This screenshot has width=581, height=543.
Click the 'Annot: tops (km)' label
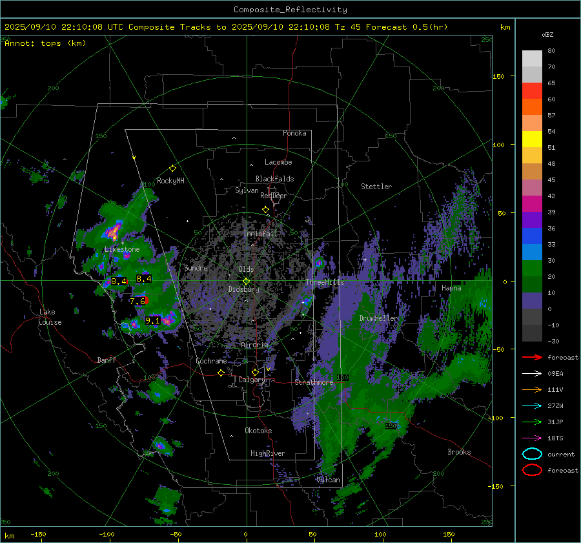tap(45, 43)
